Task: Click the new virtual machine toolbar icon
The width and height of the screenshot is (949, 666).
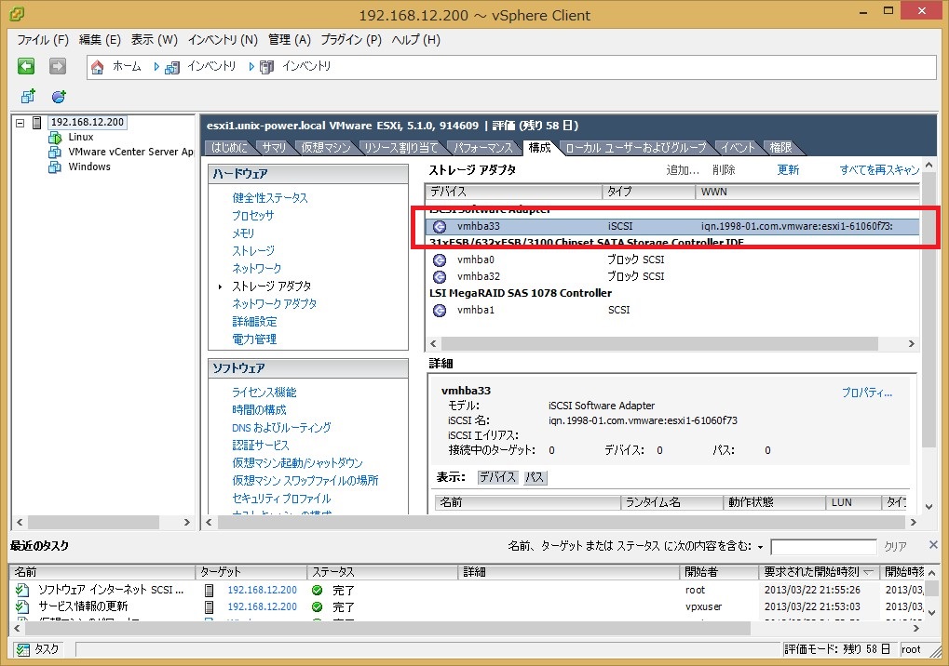Action: point(28,96)
